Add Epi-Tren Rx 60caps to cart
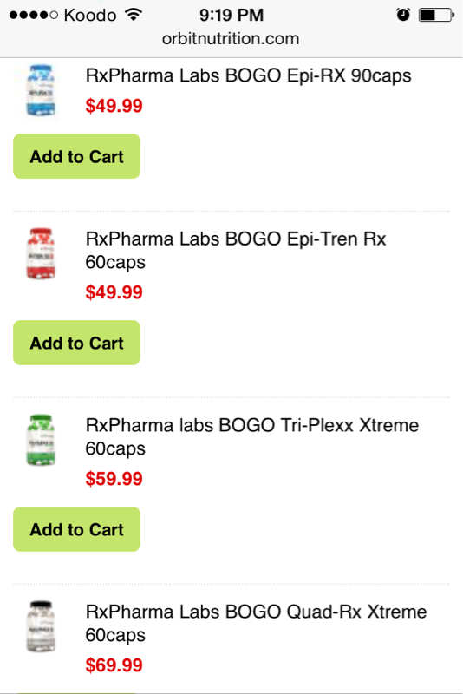 [x=76, y=343]
